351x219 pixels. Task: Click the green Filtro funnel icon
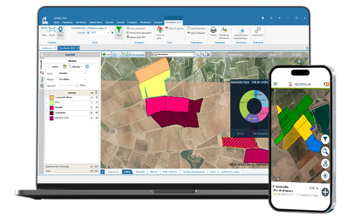click(119, 32)
